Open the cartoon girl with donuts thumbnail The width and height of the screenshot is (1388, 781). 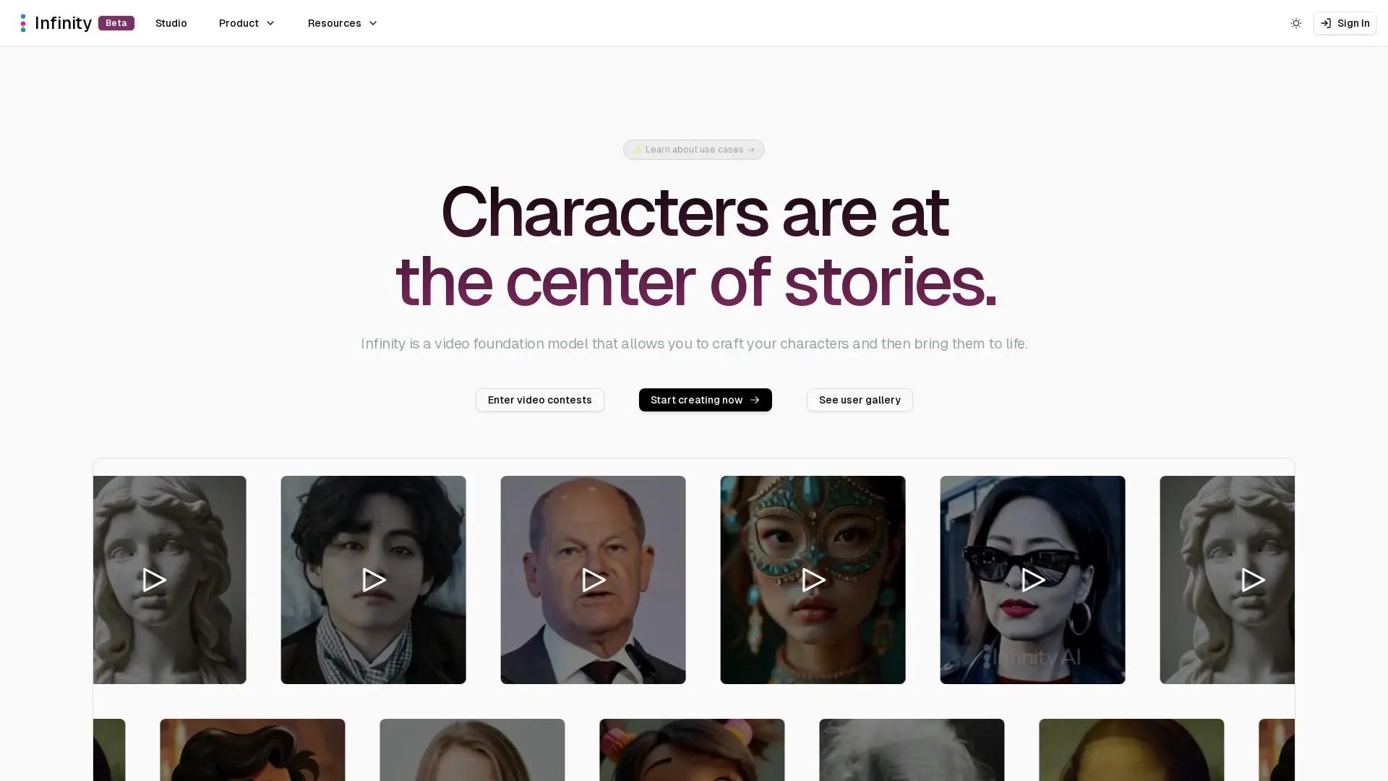tap(692, 750)
